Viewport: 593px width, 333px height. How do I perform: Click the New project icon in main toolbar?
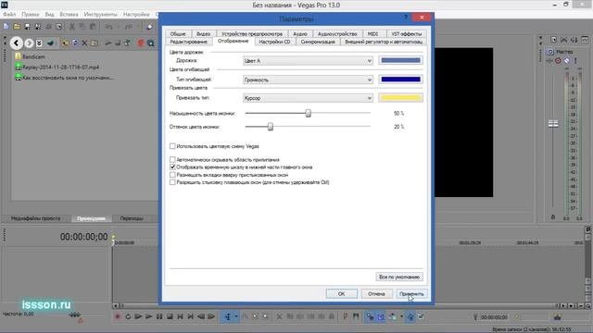click(x=6, y=27)
